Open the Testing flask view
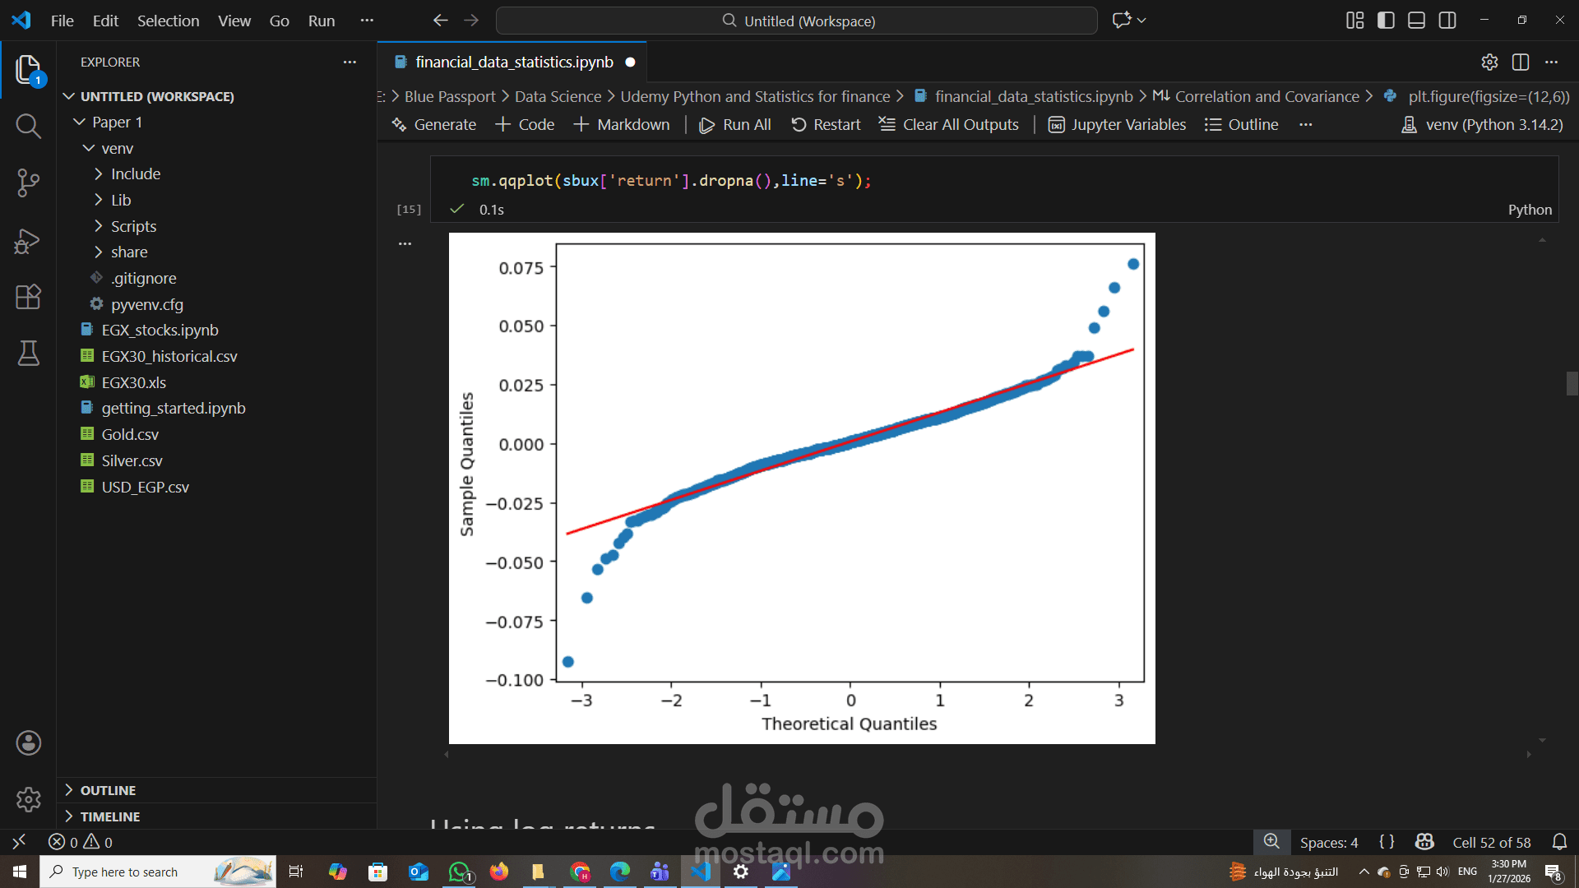Image resolution: width=1579 pixels, height=888 pixels. (28, 354)
